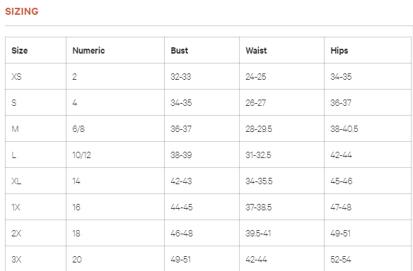413x271 pixels.
Task: Select hips measurement 38-40.5
Action: [x=344, y=129]
